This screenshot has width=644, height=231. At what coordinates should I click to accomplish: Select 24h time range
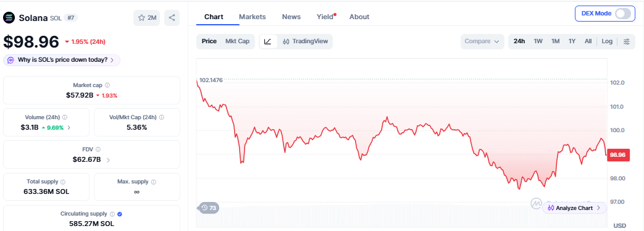tap(519, 41)
